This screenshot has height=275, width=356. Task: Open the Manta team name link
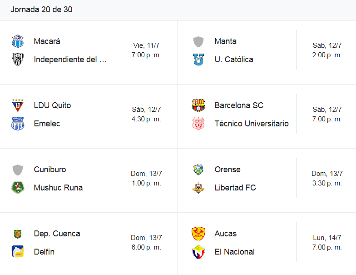point(225,41)
